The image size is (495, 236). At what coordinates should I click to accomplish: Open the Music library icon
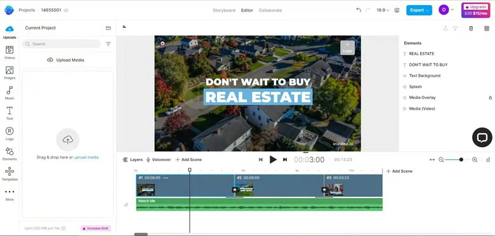(10, 93)
